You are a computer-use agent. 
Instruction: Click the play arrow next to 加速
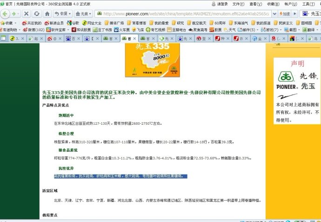295,13
